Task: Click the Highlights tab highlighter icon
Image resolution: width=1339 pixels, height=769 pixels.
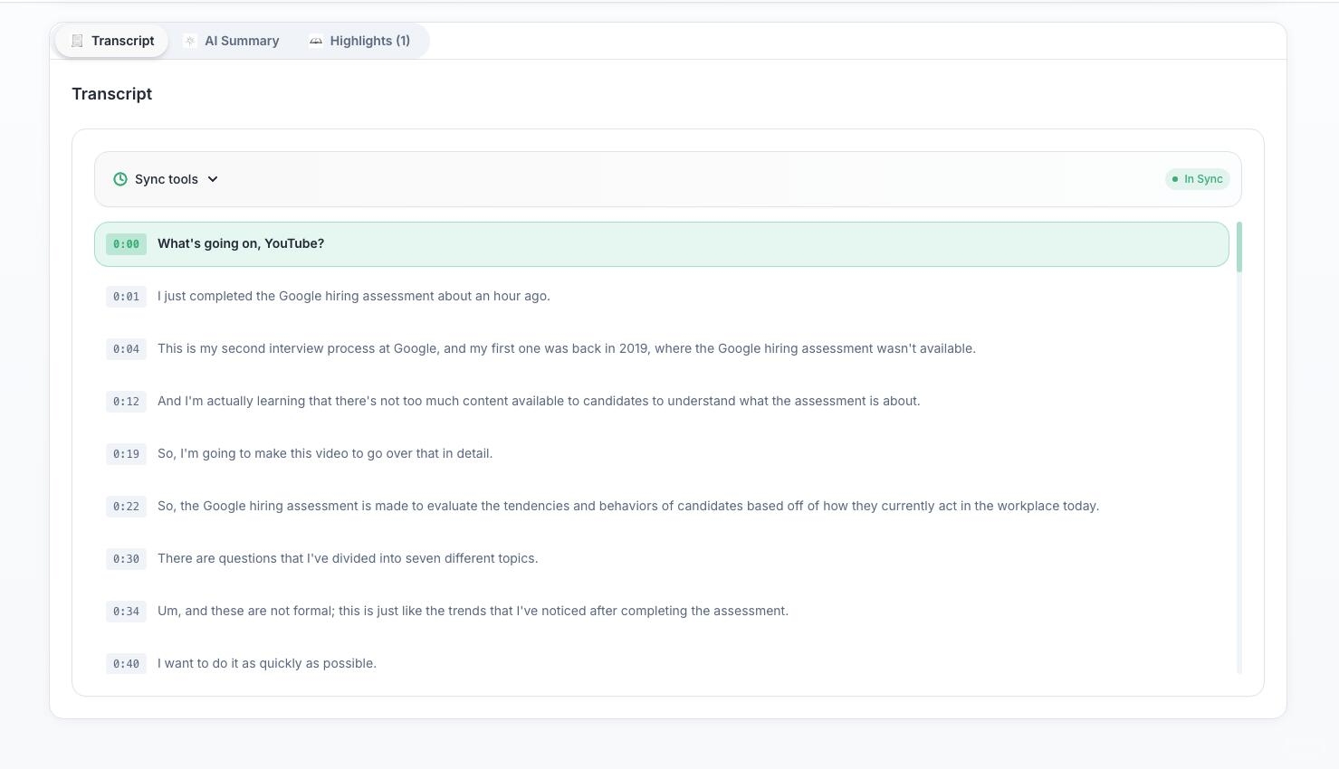Action: point(316,41)
